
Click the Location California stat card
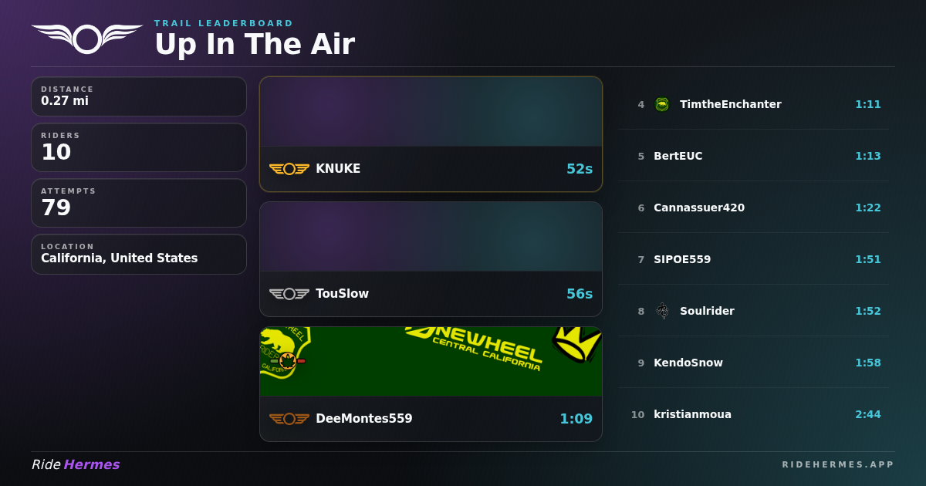(139, 254)
